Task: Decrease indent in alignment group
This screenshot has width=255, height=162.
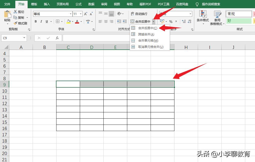Action: click(x=119, y=21)
